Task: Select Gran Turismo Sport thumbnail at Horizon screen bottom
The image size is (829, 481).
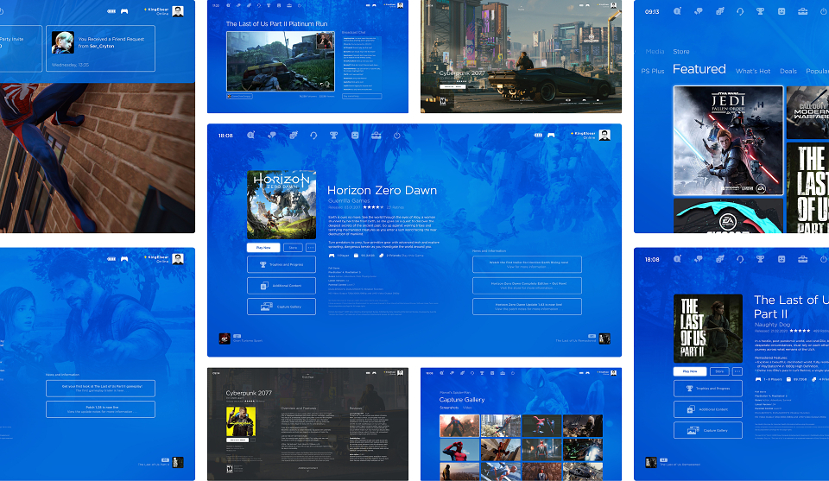Action: click(225, 339)
